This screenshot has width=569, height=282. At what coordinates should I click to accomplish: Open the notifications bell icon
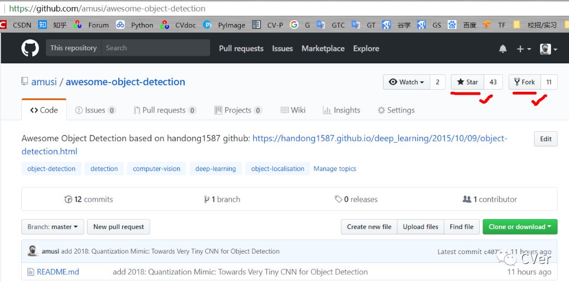coord(503,49)
